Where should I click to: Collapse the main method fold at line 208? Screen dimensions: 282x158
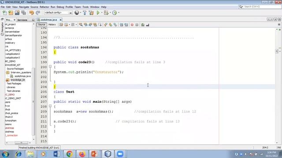coord(50,106)
